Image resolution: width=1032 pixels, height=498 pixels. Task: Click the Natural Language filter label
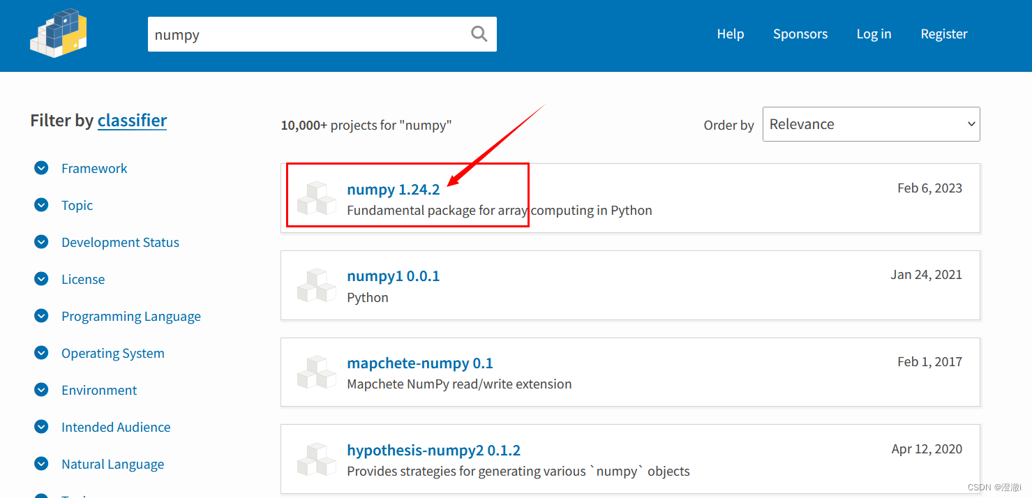click(113, 465)
